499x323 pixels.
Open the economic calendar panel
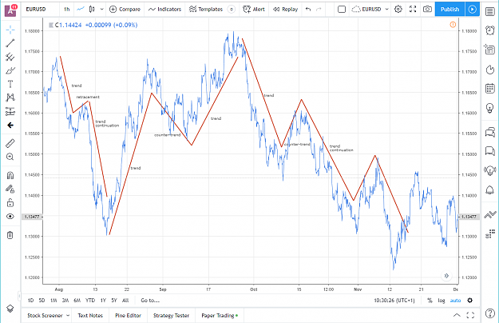click(490, 88)
